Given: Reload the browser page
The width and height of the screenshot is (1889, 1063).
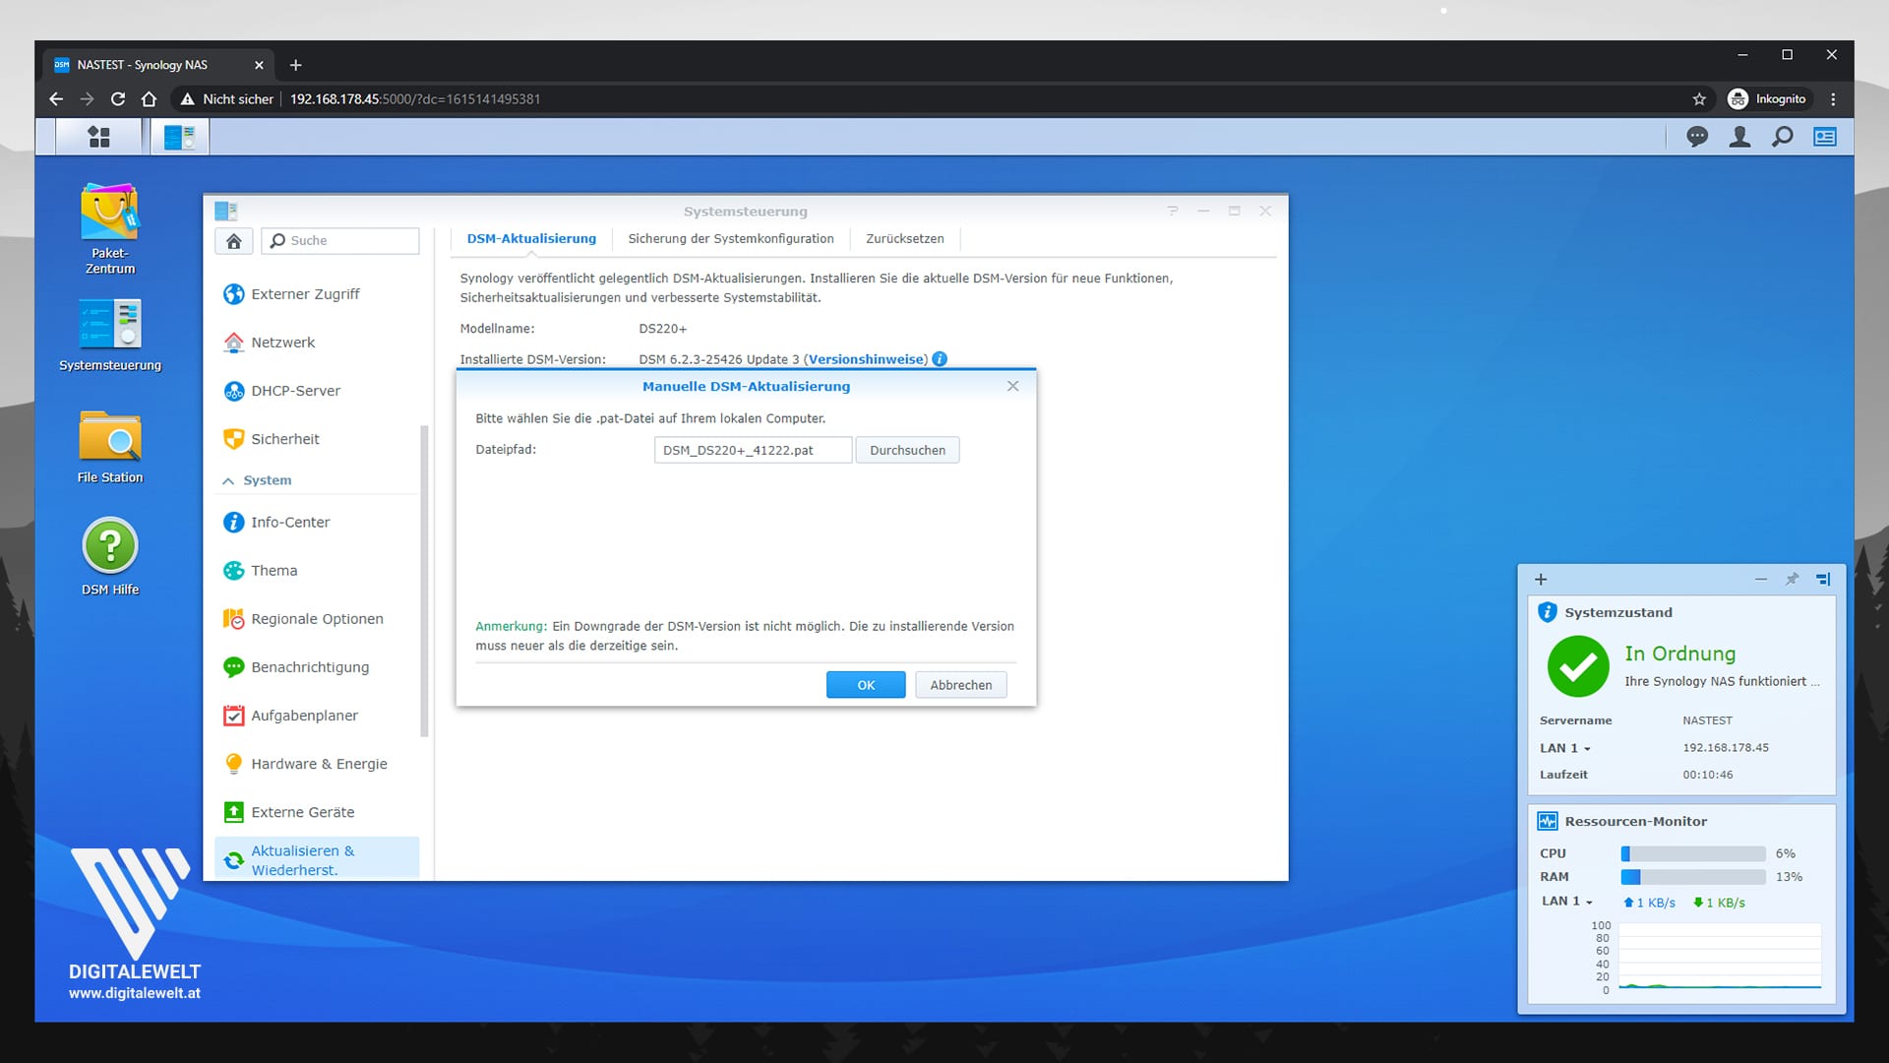Looking at the screenshot, I should pos(118,99).
